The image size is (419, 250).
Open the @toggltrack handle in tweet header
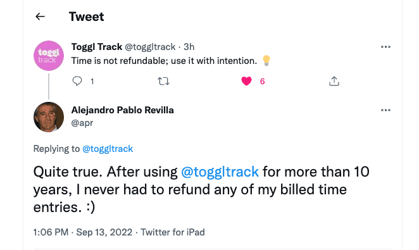[x=150, y=47]
